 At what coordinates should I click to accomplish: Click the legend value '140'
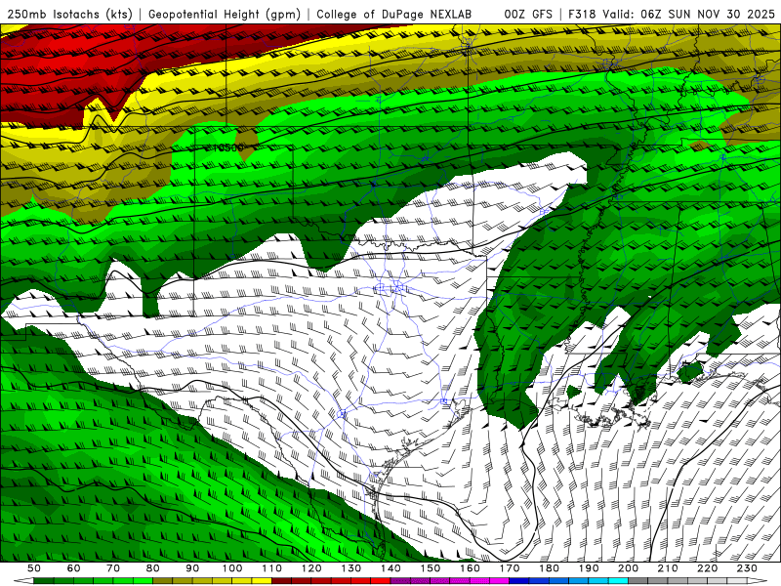pyautogui.click(x=390, y=568)
